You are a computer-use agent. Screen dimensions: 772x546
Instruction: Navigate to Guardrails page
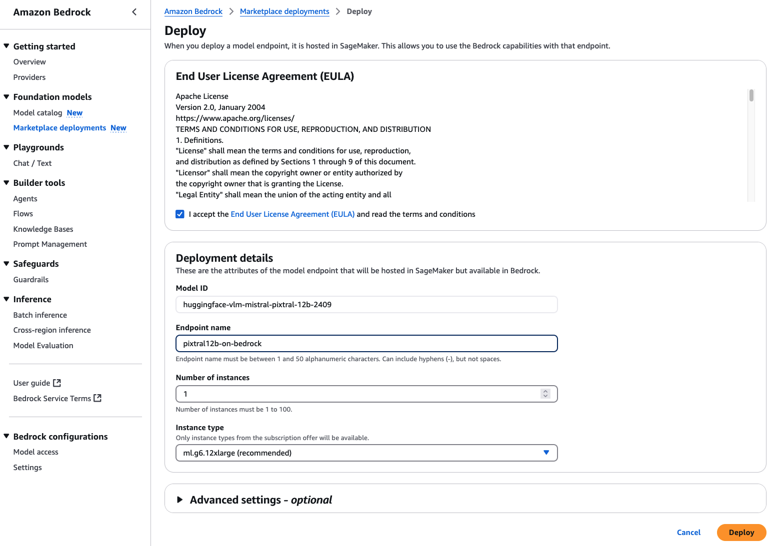tap(31, 280)
